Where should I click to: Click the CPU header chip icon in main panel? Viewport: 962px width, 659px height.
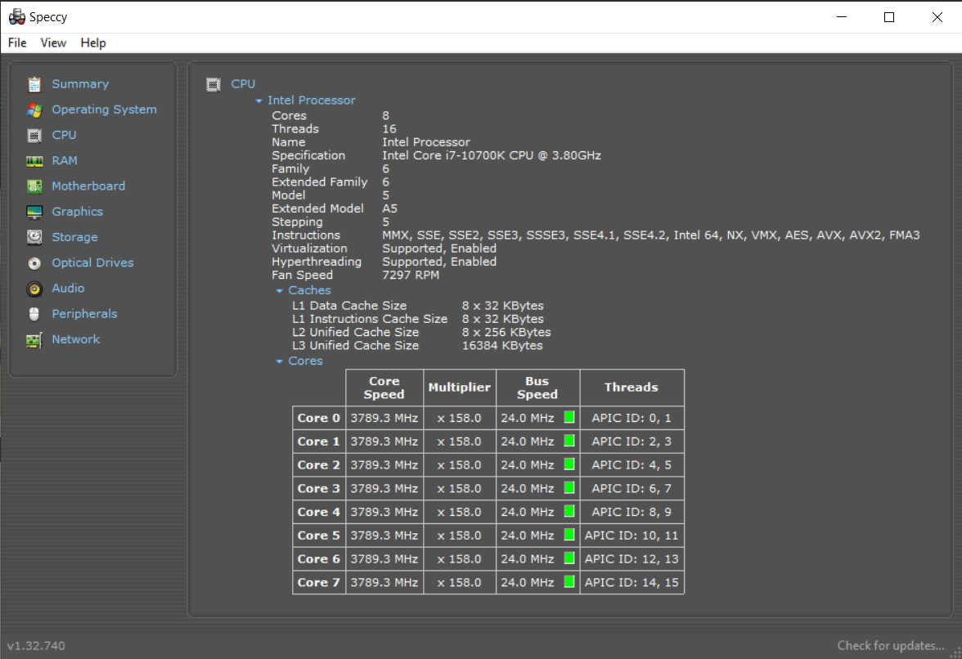(x=213, y=84)
